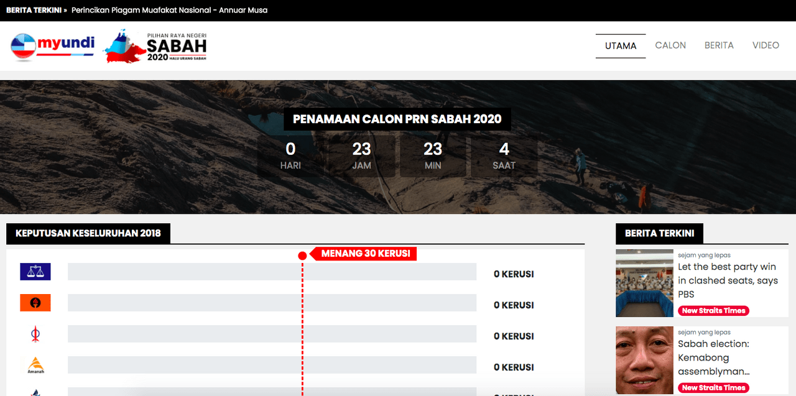Read the Kemabong assemblyman news story
796x396 pixels.
[726, 357]
